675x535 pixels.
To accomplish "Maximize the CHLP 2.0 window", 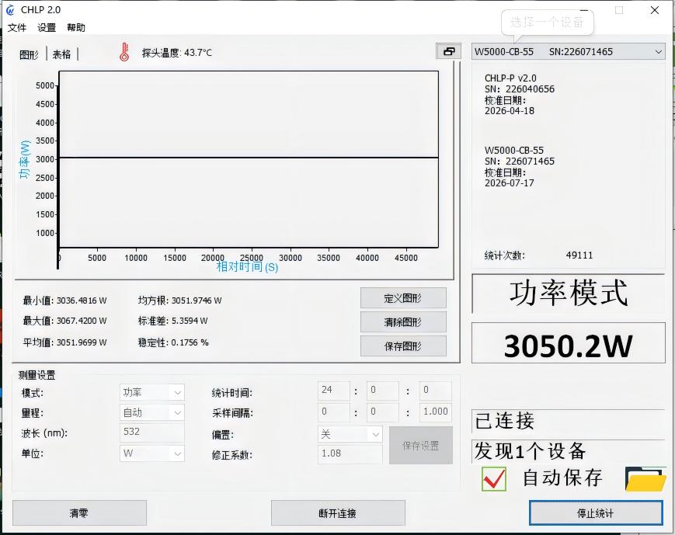I will coord(619,10).
